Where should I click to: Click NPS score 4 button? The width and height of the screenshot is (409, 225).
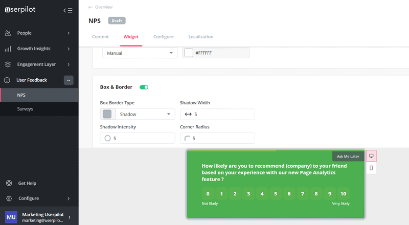click(x=262, y=194)
